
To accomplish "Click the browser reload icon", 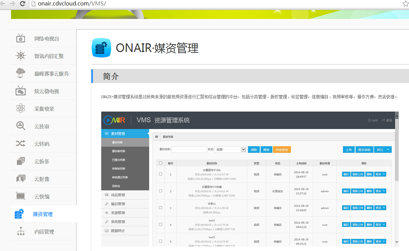I will point(22,4).
